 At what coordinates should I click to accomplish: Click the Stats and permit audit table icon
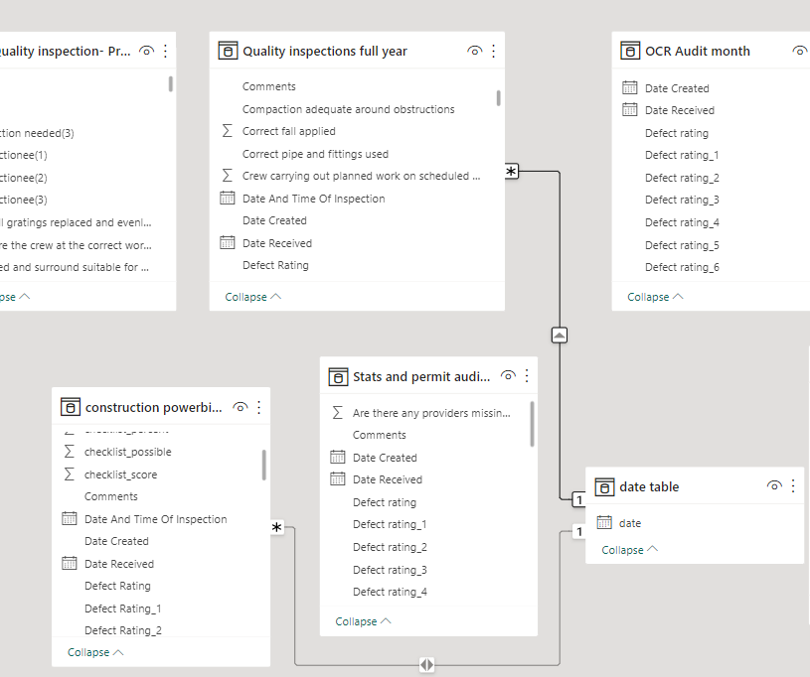[x=338, y=377]
